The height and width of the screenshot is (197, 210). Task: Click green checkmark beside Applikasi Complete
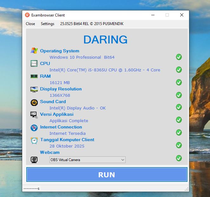coord(179,120)
